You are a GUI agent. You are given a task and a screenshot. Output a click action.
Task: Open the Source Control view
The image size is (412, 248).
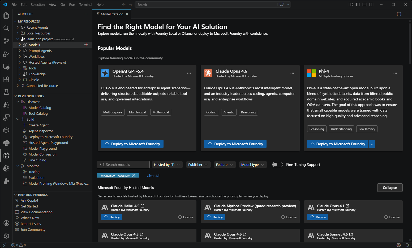click(x=6, y=41)
